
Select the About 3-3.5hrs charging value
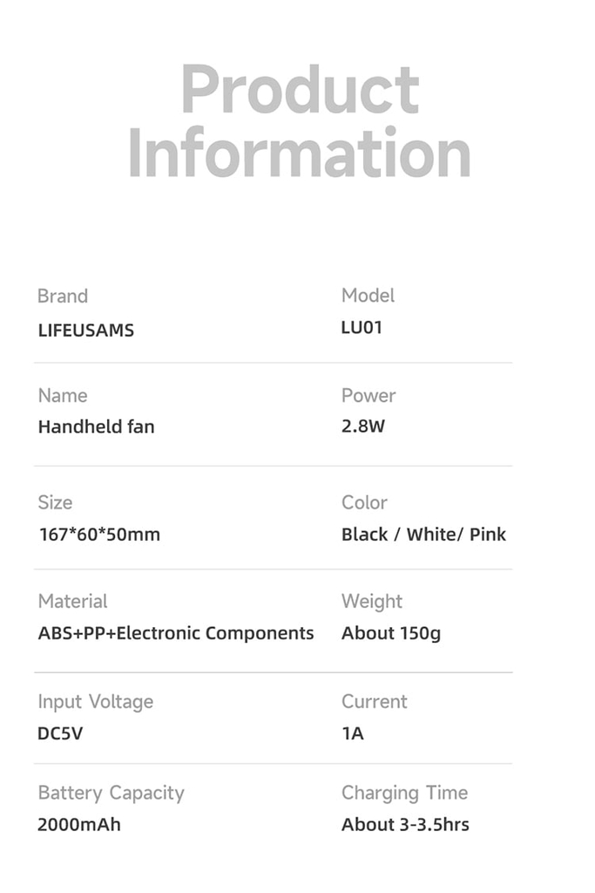[404, 824]
